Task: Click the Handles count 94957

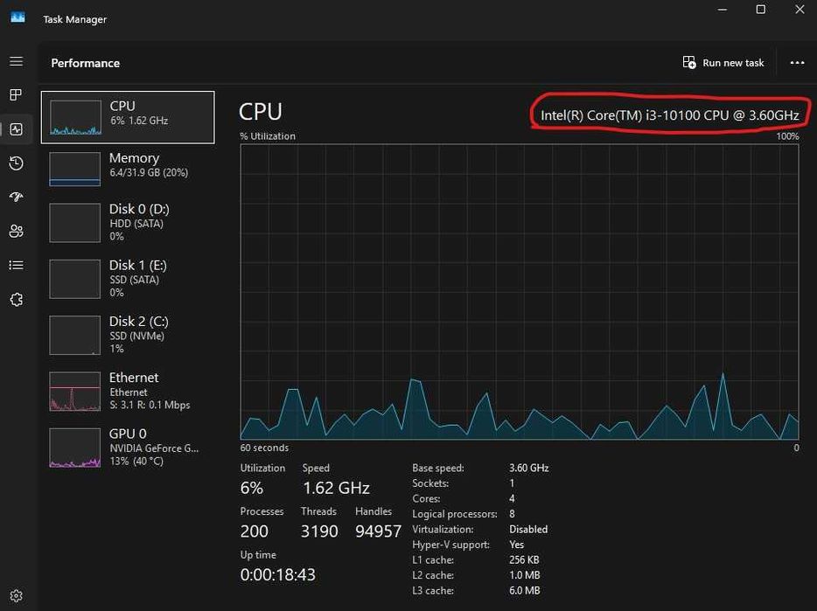Action: point(378,531)
